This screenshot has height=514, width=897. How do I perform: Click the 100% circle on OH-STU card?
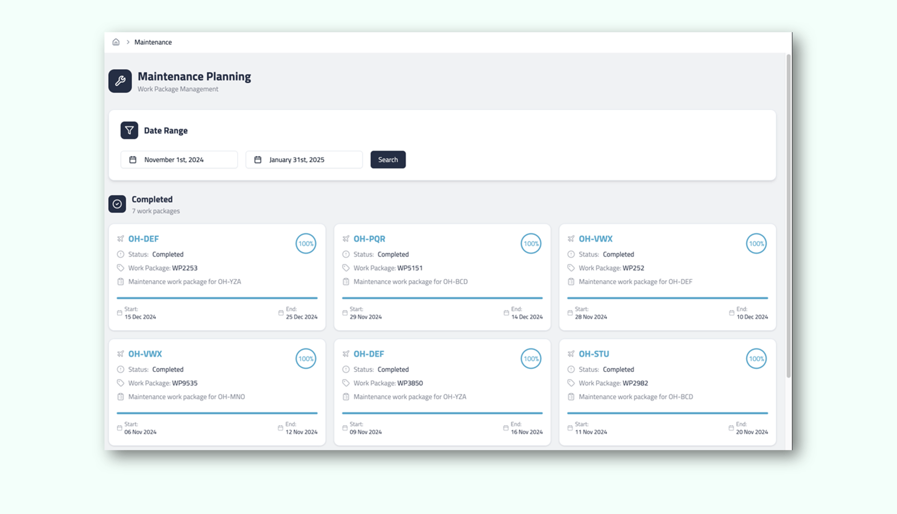(756, 358)
